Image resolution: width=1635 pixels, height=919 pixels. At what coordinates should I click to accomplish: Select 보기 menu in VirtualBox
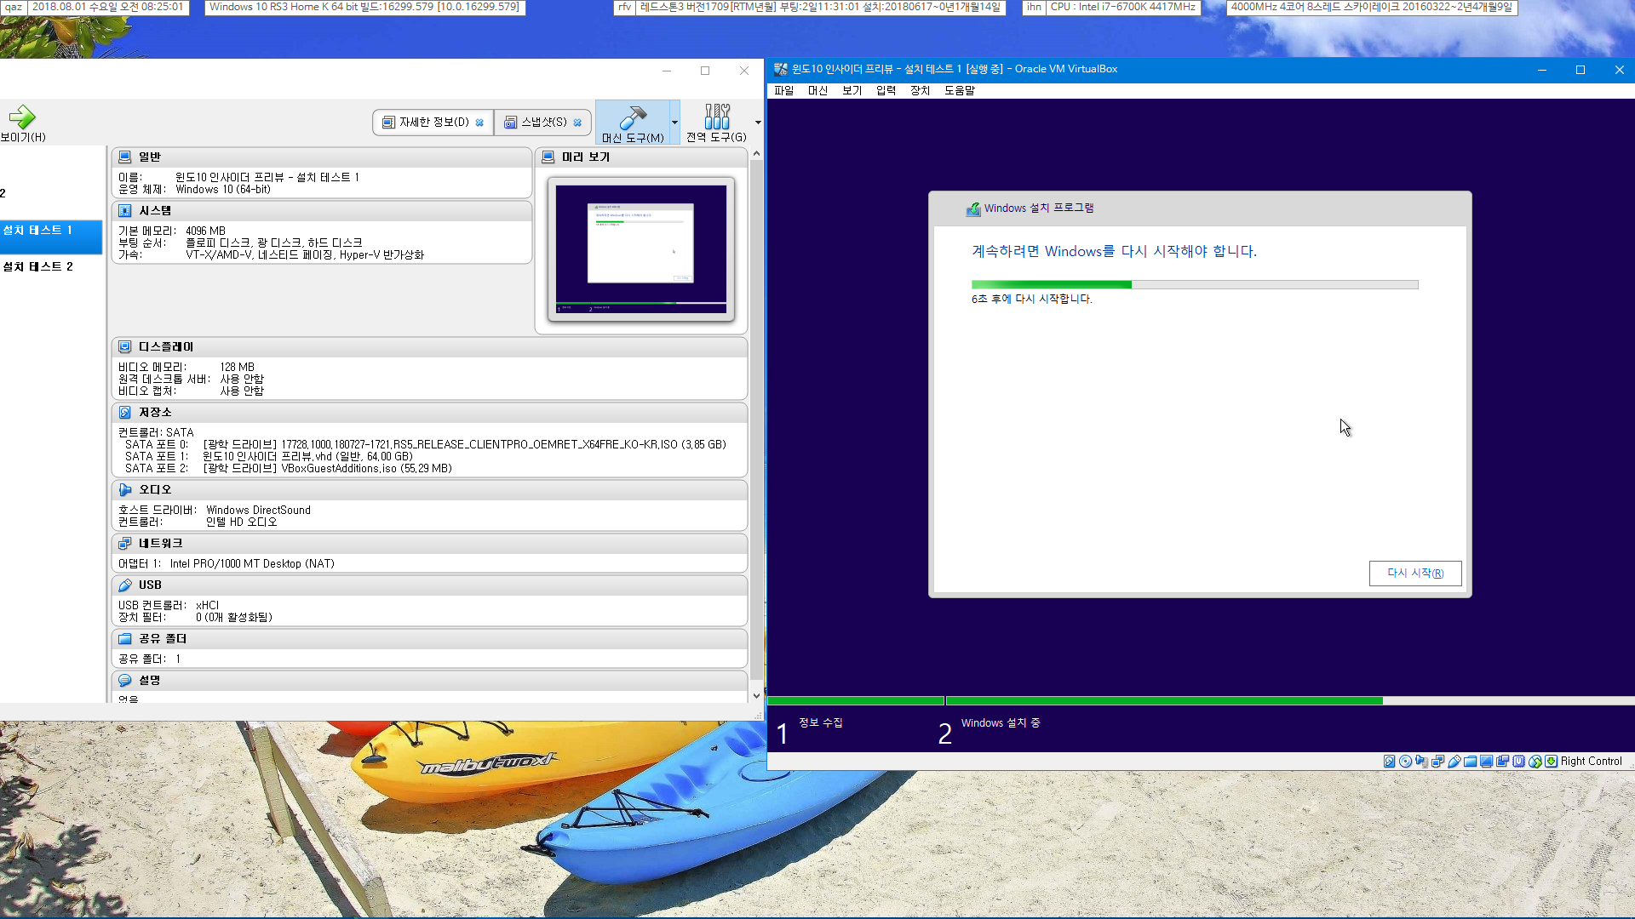tap(849, 89)
